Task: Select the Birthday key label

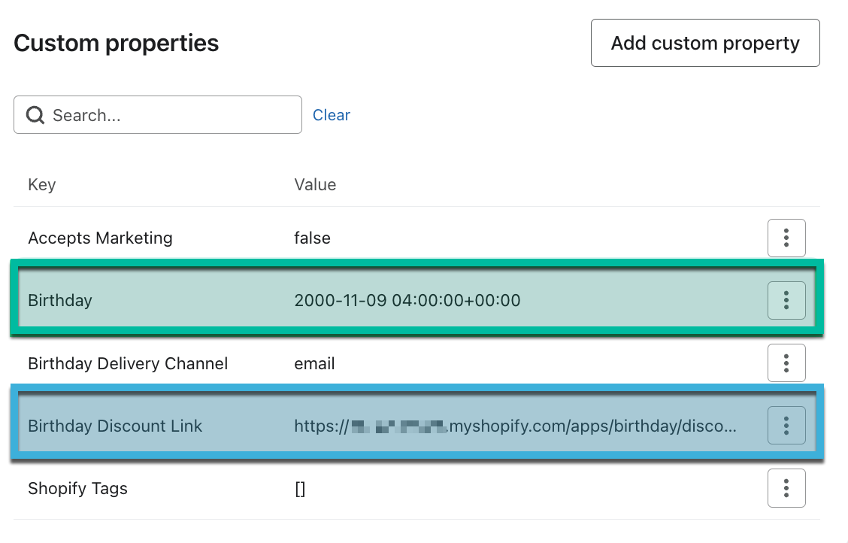Action: click(x=60, y=300)
